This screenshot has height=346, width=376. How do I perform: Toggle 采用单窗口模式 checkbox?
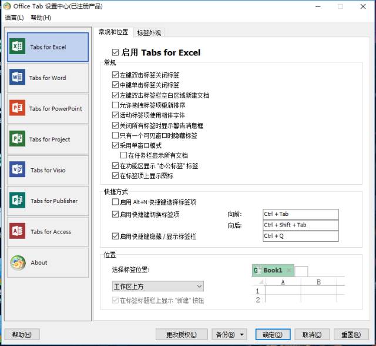click(x=115, y=145)
